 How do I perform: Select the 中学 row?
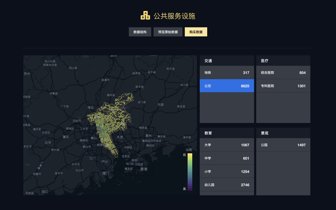[227, 158]
